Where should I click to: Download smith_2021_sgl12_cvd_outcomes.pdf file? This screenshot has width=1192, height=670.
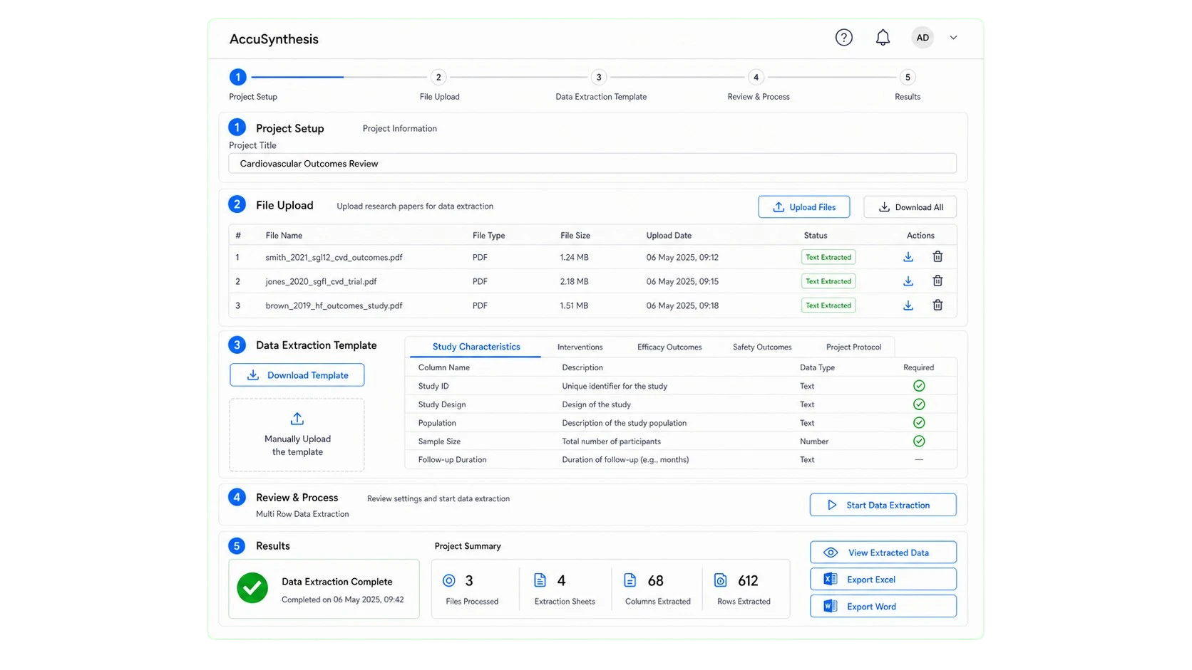tap(908, 257)
